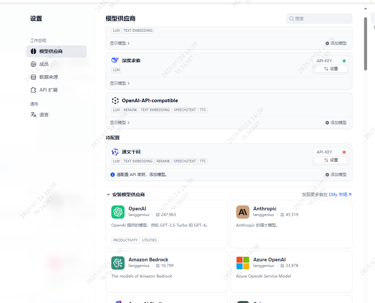Expand 显示模型 under 深度求索
This screenshot has width=375, height=303.
(120, 83)
